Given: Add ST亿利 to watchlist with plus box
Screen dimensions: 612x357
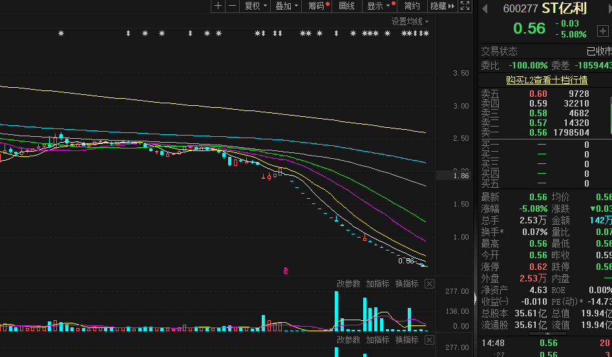Looking at the screenshot, I should click(602, 31).
